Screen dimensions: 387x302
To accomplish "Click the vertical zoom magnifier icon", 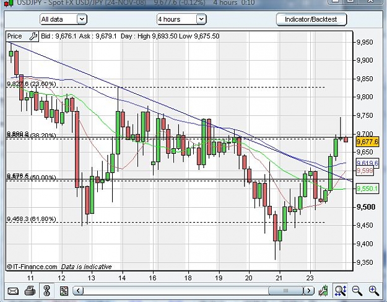I will click(341, 291).
